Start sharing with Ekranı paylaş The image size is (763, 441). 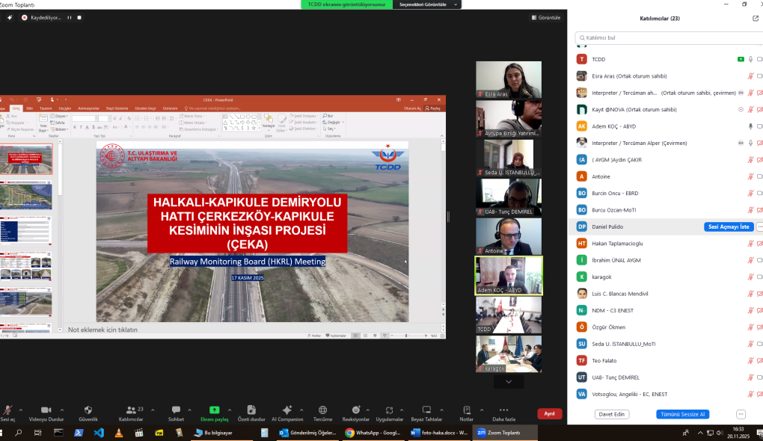[x=214, y=410]
